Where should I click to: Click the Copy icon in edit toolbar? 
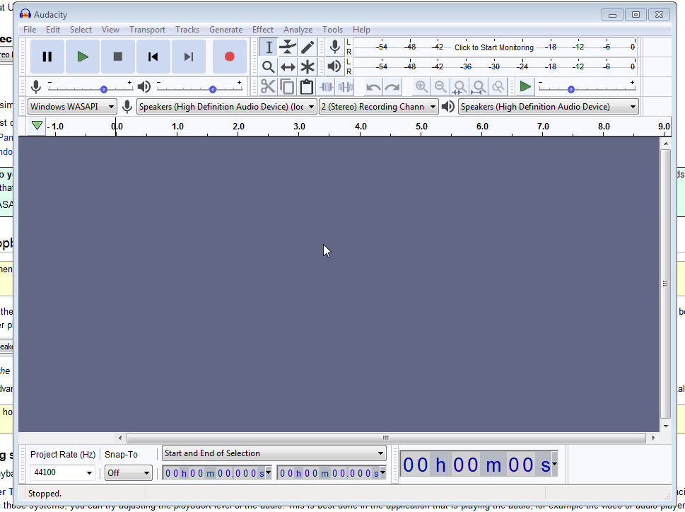click(287, 86)
